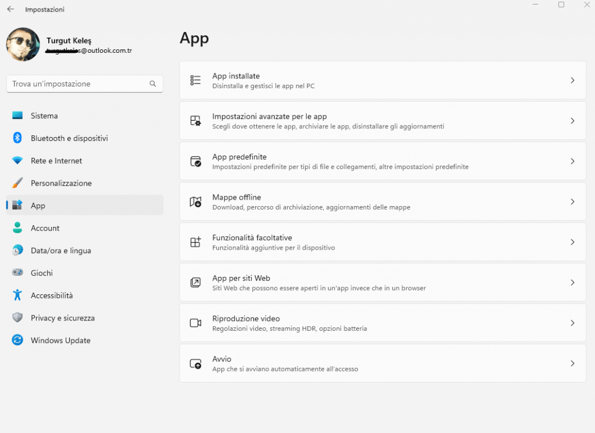Go to Account settings section
595x433 pixels.
pos(45,228)
